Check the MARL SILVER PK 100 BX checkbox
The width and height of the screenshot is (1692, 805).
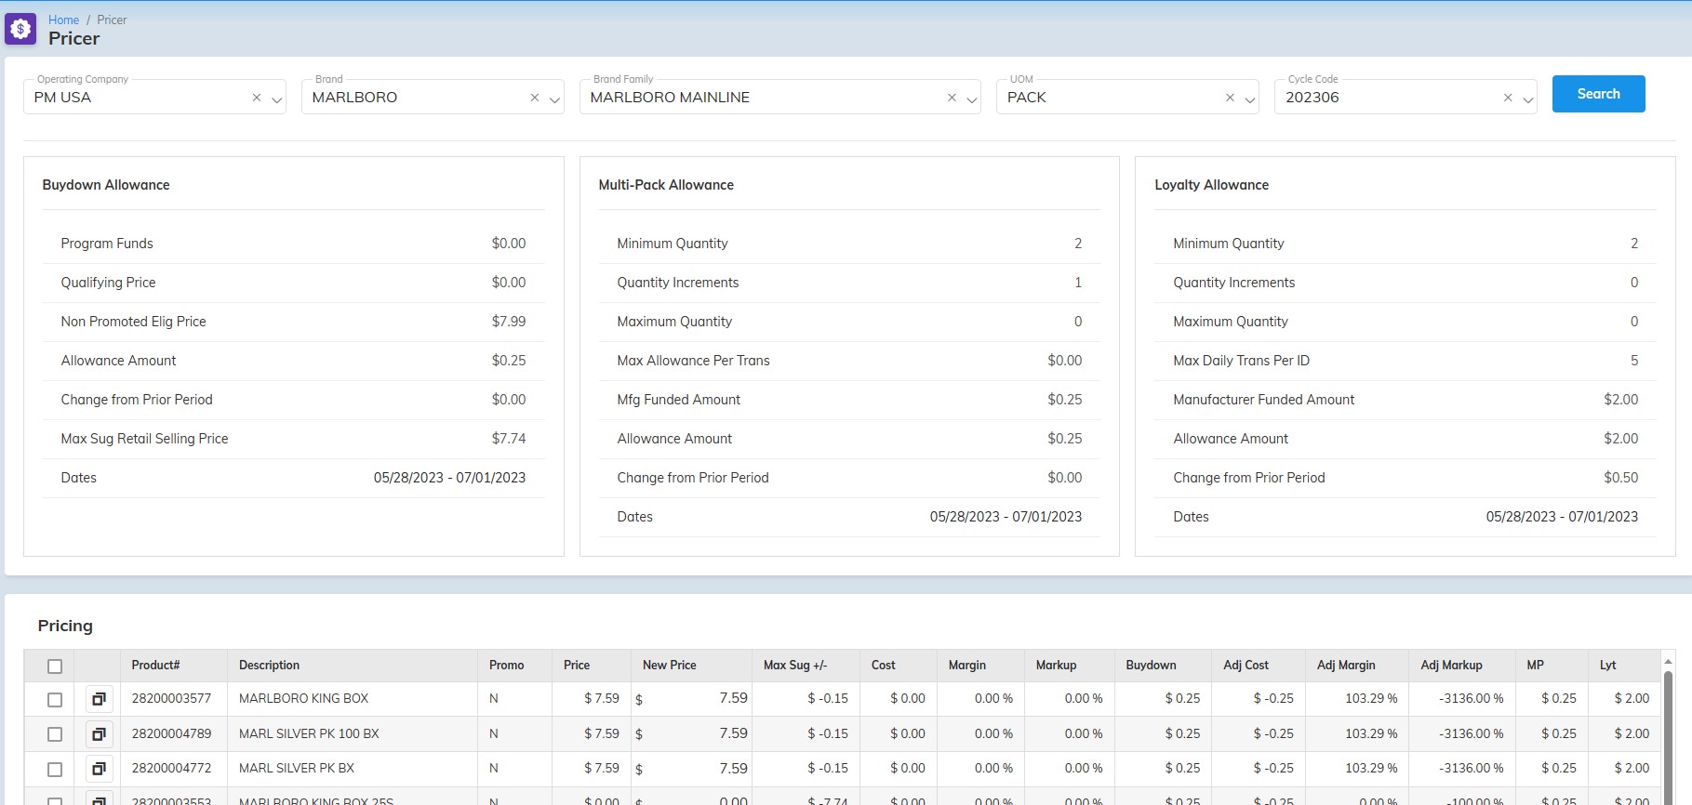tap(55, 734)
